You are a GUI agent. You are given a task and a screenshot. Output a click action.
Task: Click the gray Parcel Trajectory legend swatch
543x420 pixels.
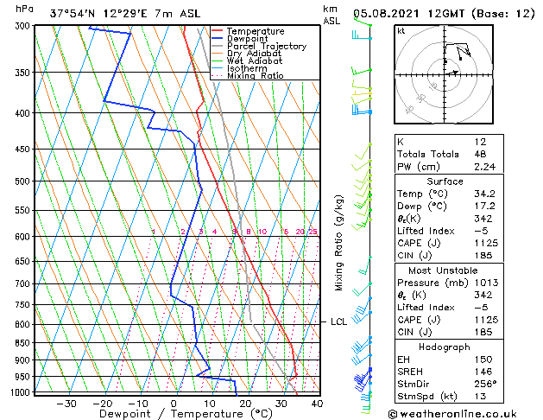point(218,46)
